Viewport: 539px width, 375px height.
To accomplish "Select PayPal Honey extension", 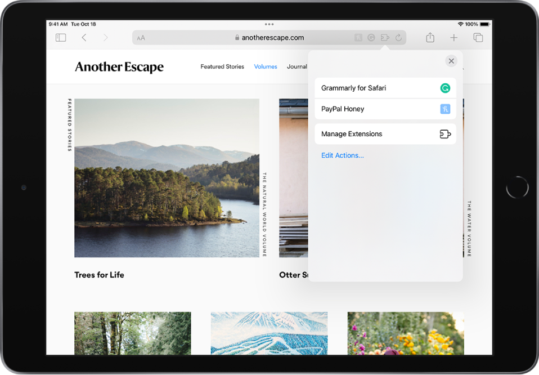I will pyautogui.click(x=385, y=109).
